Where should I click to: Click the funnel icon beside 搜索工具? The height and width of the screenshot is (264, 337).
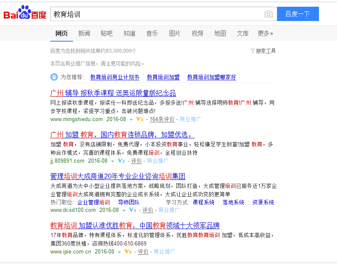pos(252,51)
